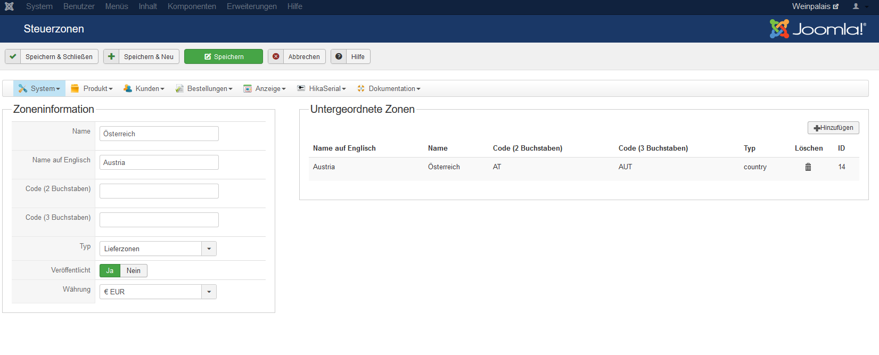The image size is (879, 355).
Task: Click the plus icon for Speichern & Neu
Action: pyautogui.click(x=111, y=56)
